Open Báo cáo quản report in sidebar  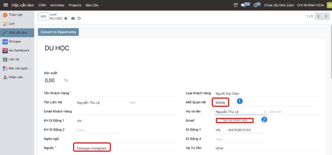[17, 68]
